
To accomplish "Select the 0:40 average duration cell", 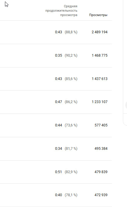I will point(58,195).
